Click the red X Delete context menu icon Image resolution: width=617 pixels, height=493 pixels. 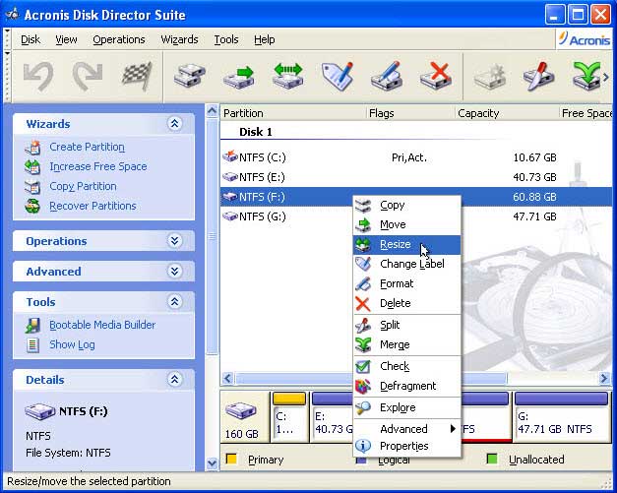363,303
